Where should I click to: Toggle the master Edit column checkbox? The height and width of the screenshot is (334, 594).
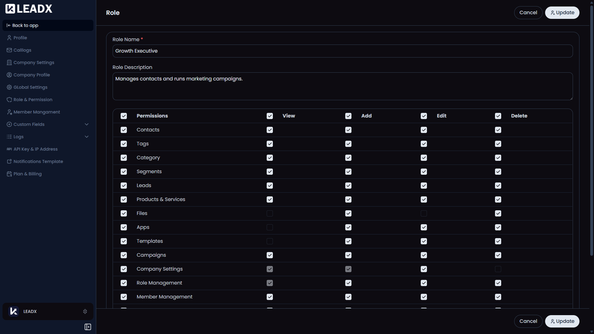[424, 116]
